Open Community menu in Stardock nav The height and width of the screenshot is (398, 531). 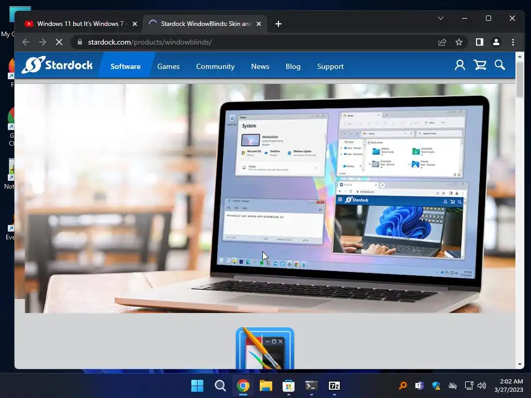[215, 66]
